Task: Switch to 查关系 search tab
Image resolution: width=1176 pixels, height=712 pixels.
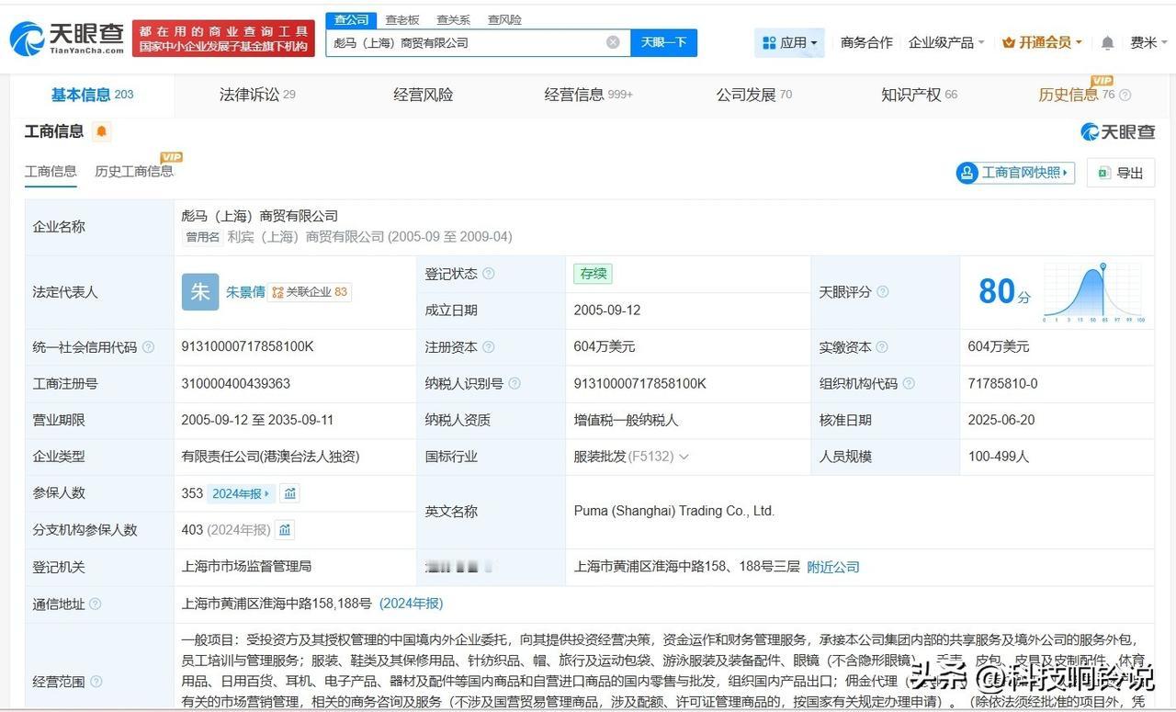Action: click(454, 20)
